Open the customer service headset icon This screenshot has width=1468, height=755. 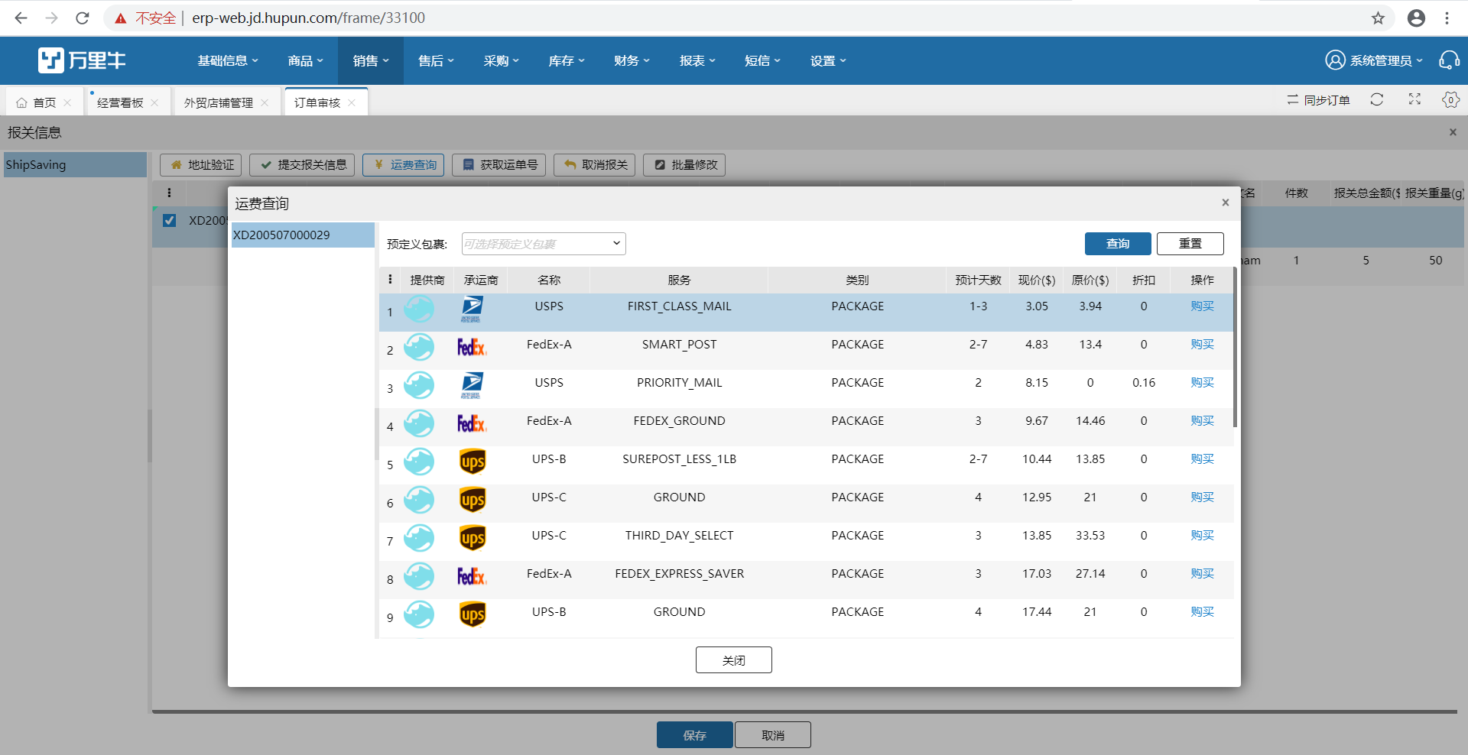[1449, 60]
